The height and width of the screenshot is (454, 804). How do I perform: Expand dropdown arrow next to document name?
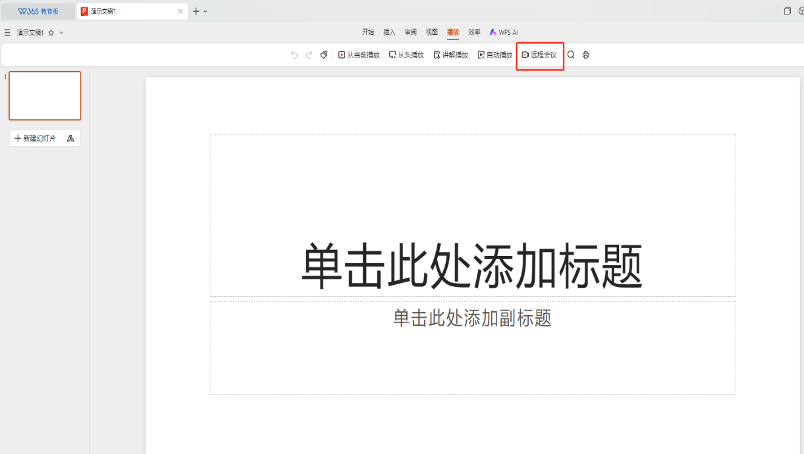tap(61, 32)
